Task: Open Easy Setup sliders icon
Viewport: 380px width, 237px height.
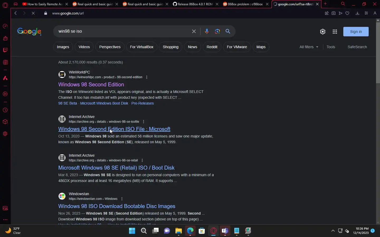Action: 366,13
